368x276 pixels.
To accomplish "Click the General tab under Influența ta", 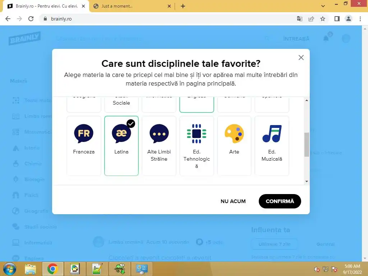I will click(x=326, y=244).
